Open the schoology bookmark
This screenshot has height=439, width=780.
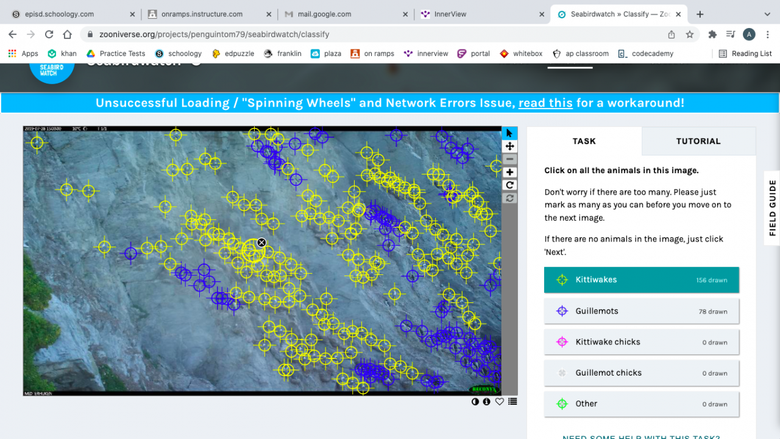click(179, 54)
